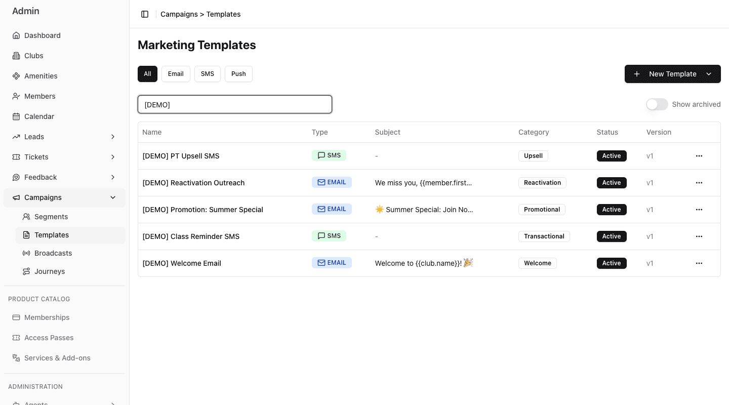The image size is (729, 405).
Task: Click the Members person icon
Action: [x=16, y=96]
